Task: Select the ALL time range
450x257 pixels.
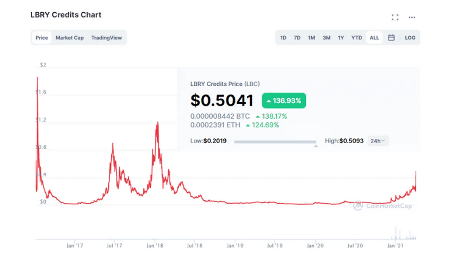Action: pyautogui.click(x=374, y=38)
